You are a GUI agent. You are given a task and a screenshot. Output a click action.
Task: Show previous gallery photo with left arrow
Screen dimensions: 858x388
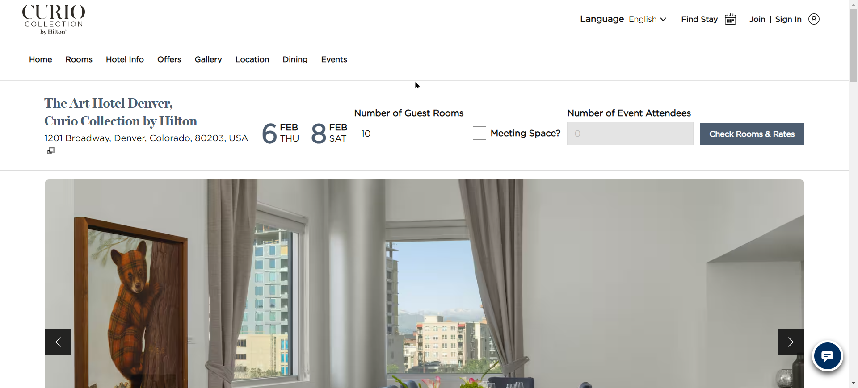pos(58,342)
